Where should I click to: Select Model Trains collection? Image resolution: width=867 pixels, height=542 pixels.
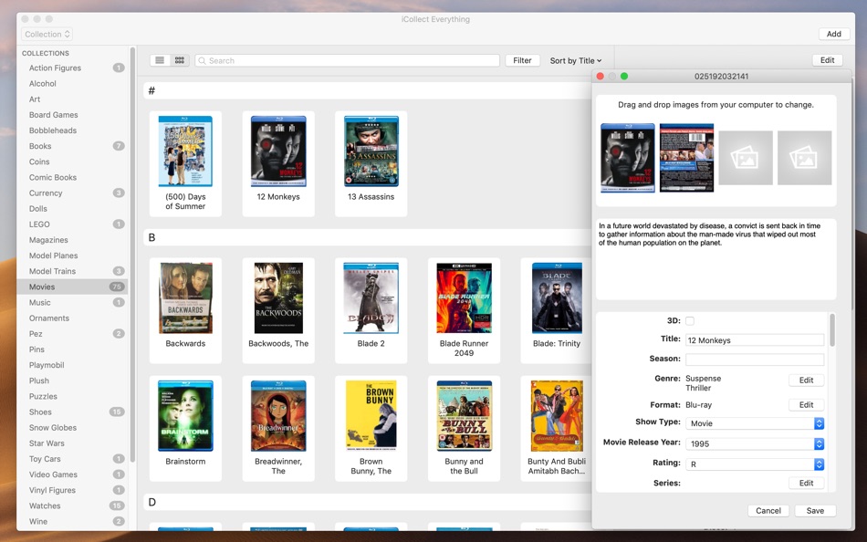[72, 271]
